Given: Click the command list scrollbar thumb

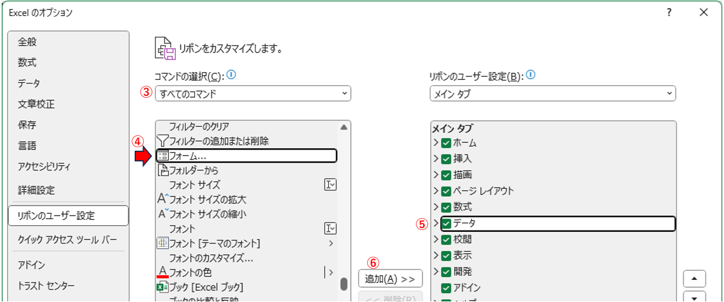Looking at the screenshot, I should tap(344, 284).
